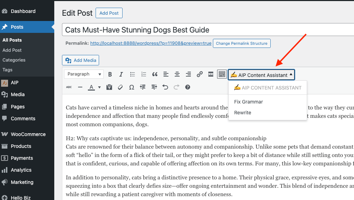Insert horizontal line
Image resolution: width=354 pixels, height=200 pixels.
(80, 87)
